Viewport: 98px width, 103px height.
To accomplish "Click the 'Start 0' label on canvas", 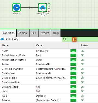I will pos(16,14).
